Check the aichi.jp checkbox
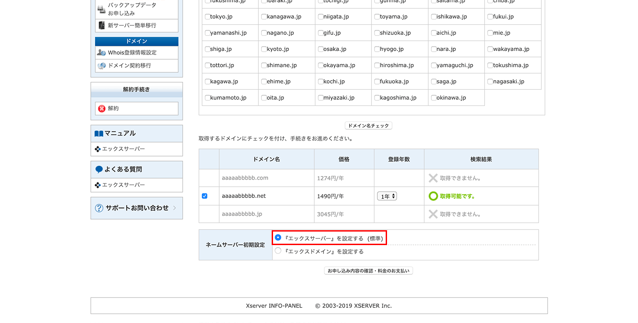 point(433,33)
